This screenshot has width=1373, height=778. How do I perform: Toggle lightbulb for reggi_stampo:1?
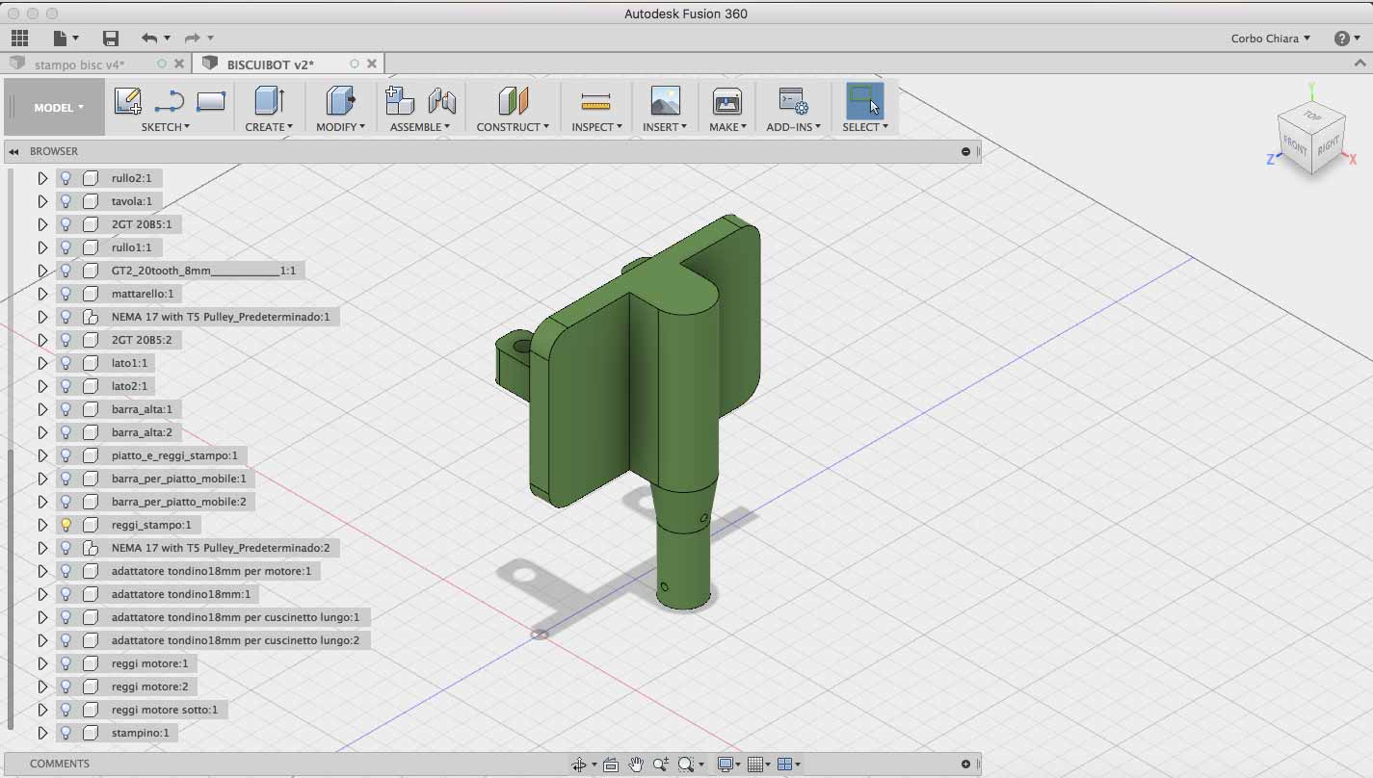point(66,525)
